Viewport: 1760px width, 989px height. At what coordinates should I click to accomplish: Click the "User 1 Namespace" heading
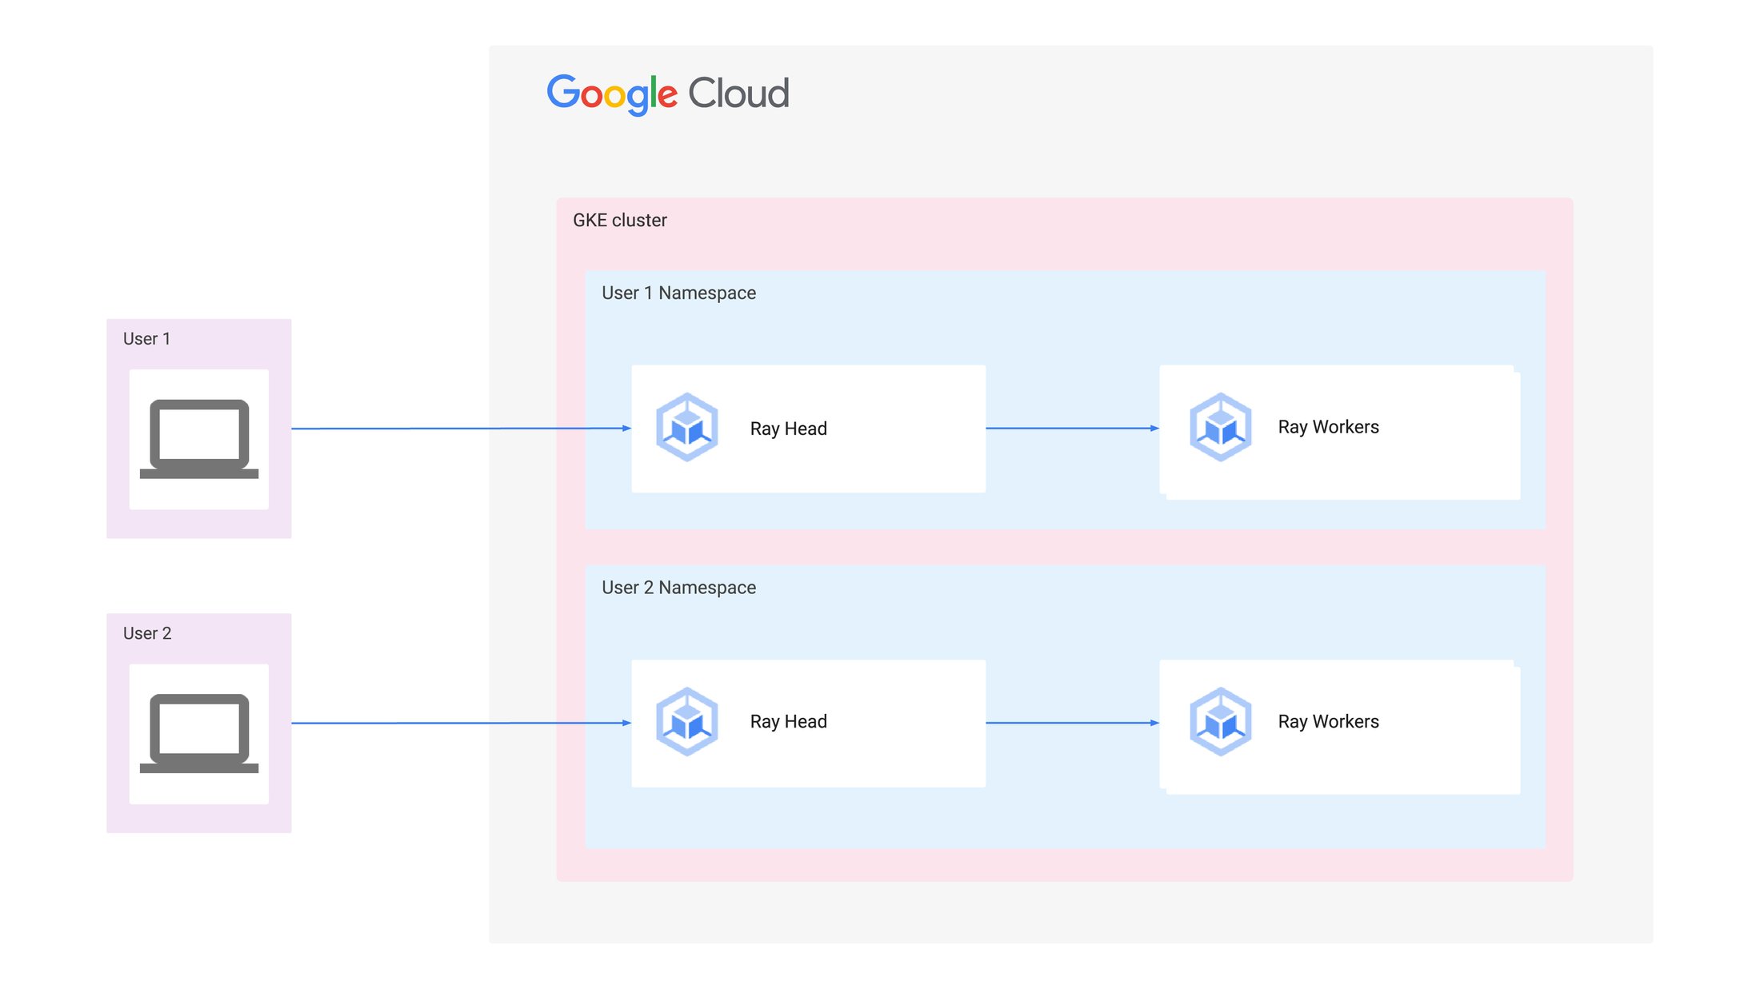(x=678, y=293)
